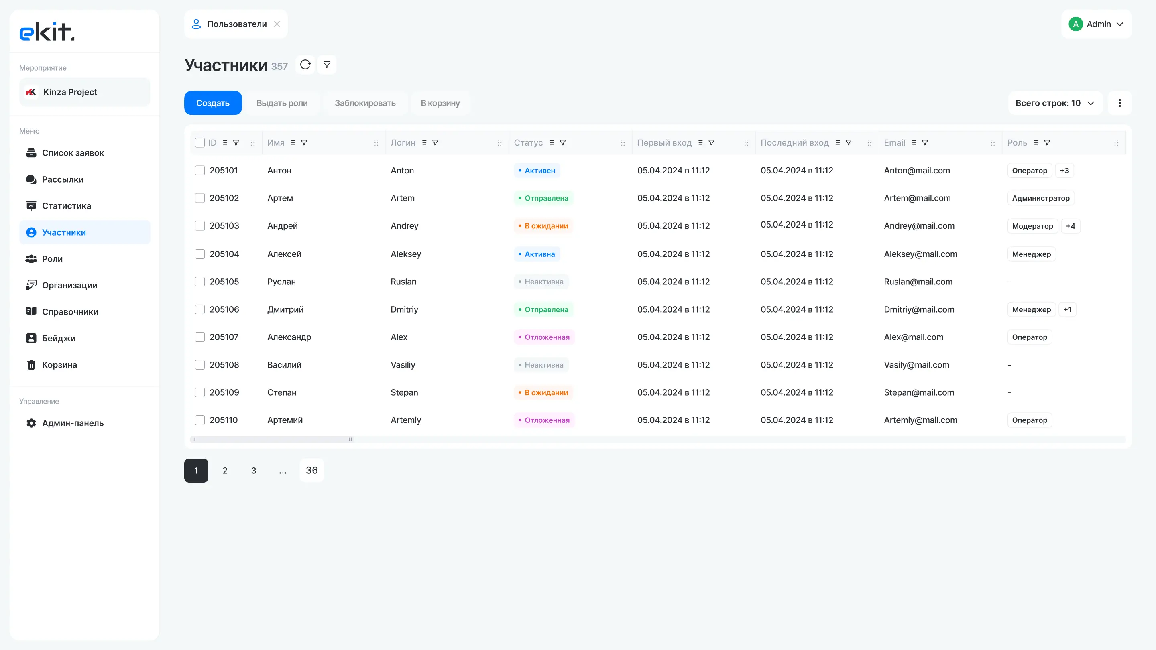Click the sort icon in the Роль column
The height and width of the screenshot is (650, 1156).
pos(1036,143)
